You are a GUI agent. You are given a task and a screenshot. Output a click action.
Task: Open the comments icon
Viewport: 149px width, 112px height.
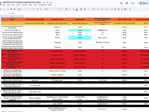127,3
